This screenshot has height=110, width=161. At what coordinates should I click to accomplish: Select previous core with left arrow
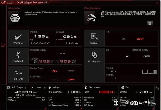coord(33,88)
